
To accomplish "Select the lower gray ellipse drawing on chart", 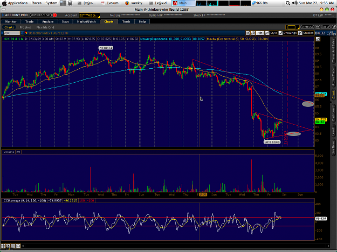I will tap(293, 134).
